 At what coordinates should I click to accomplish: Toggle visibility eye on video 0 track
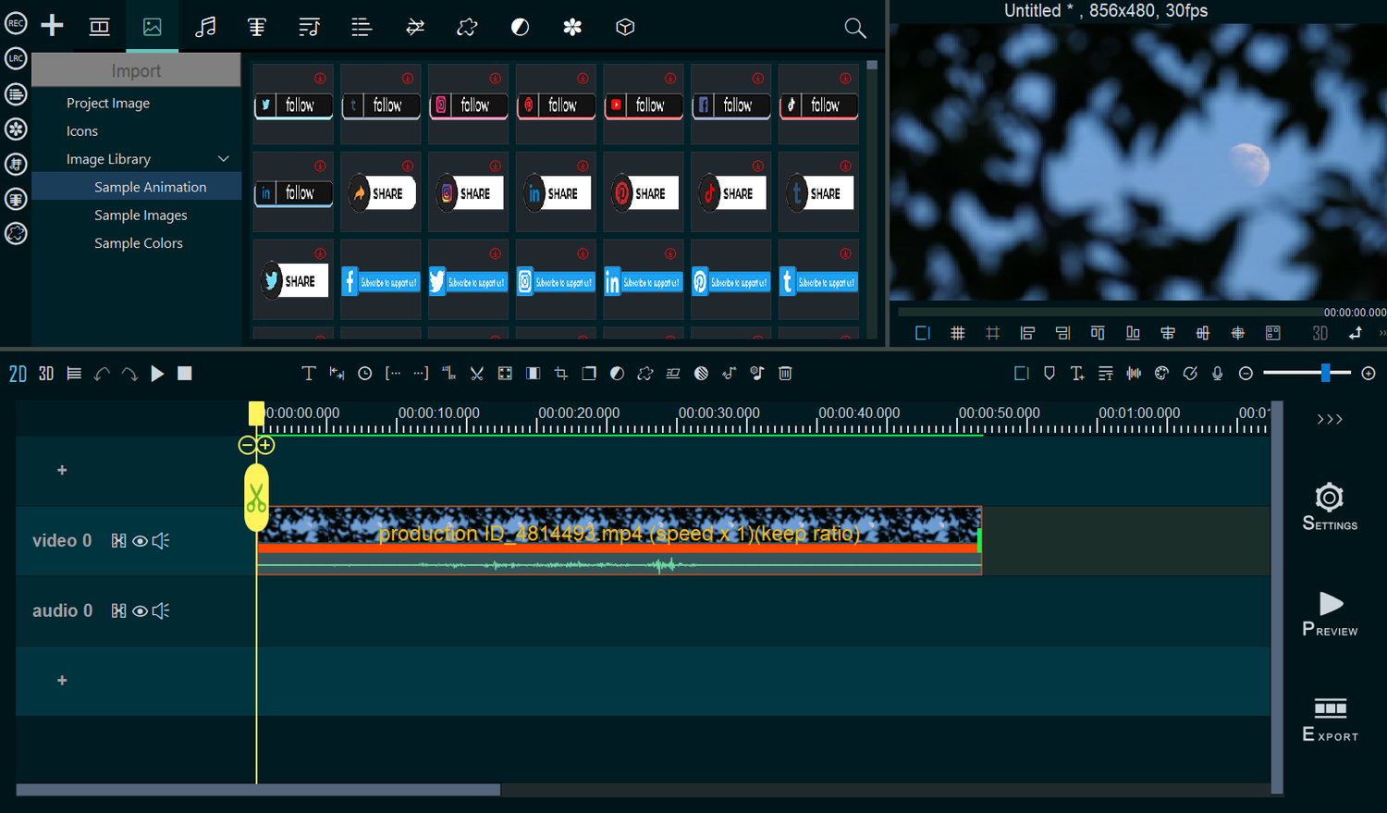point(140,541)
